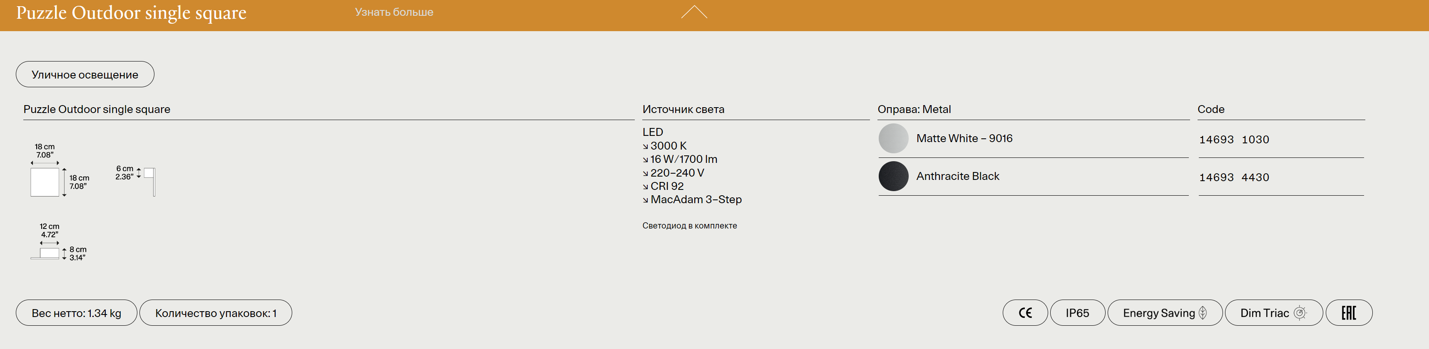Open the Узнать больше link
Image resolution: width=1429 pixels, height=349 pixels.
click(x=394, y=12)
